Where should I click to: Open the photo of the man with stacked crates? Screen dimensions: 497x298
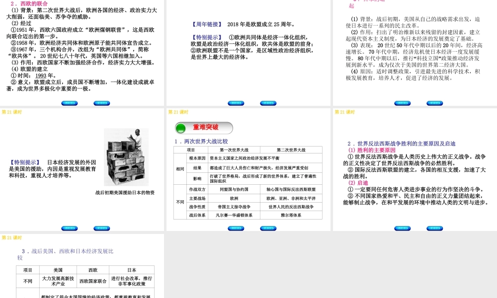pyautogui.click(x=126, y=157)
